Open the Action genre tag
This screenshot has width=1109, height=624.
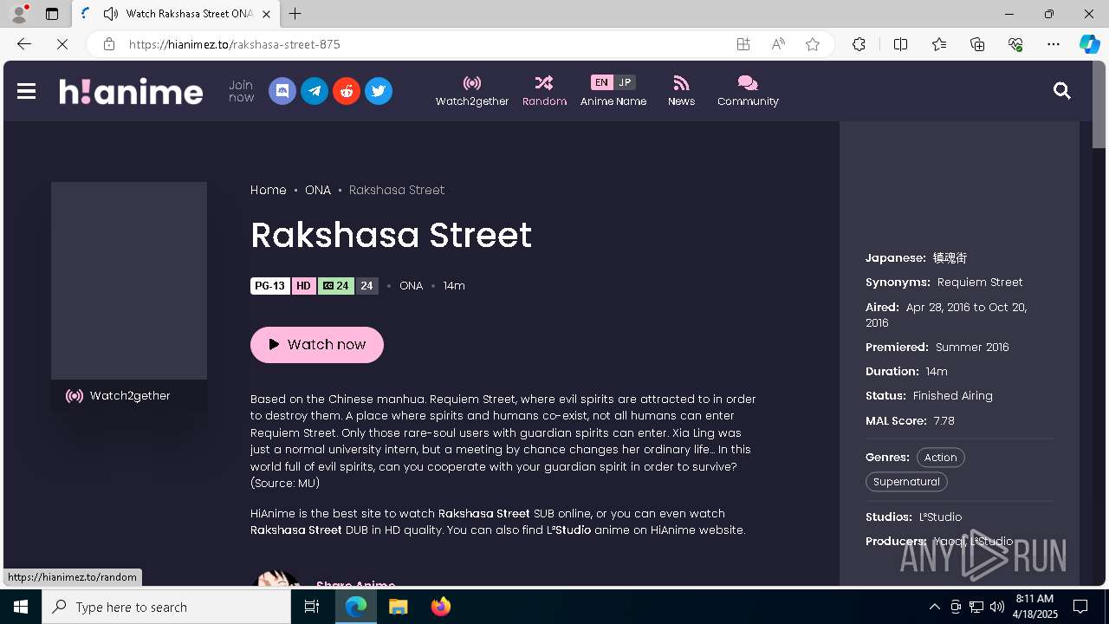tap(940, 458)
